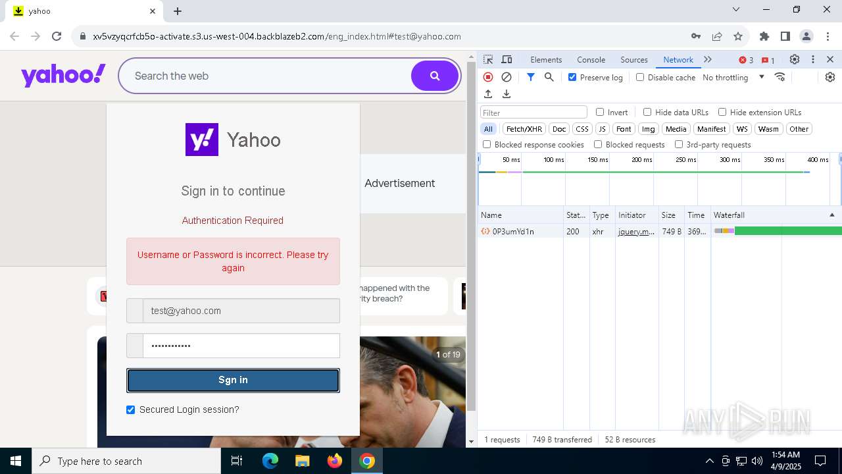The width and height of the screenshot is (842, 474).
Task: Filter requests by Doc type
Action: (559, 129)
